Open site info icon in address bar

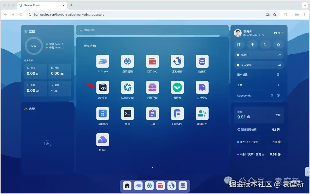30,15
